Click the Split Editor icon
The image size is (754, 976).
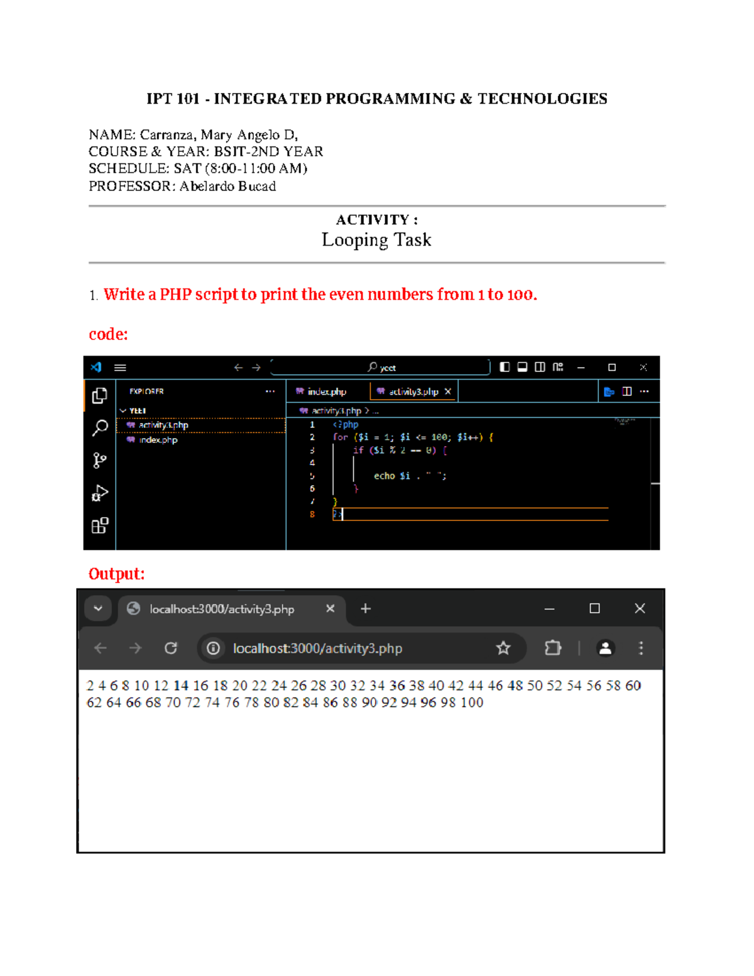click(x=626, y=390)
